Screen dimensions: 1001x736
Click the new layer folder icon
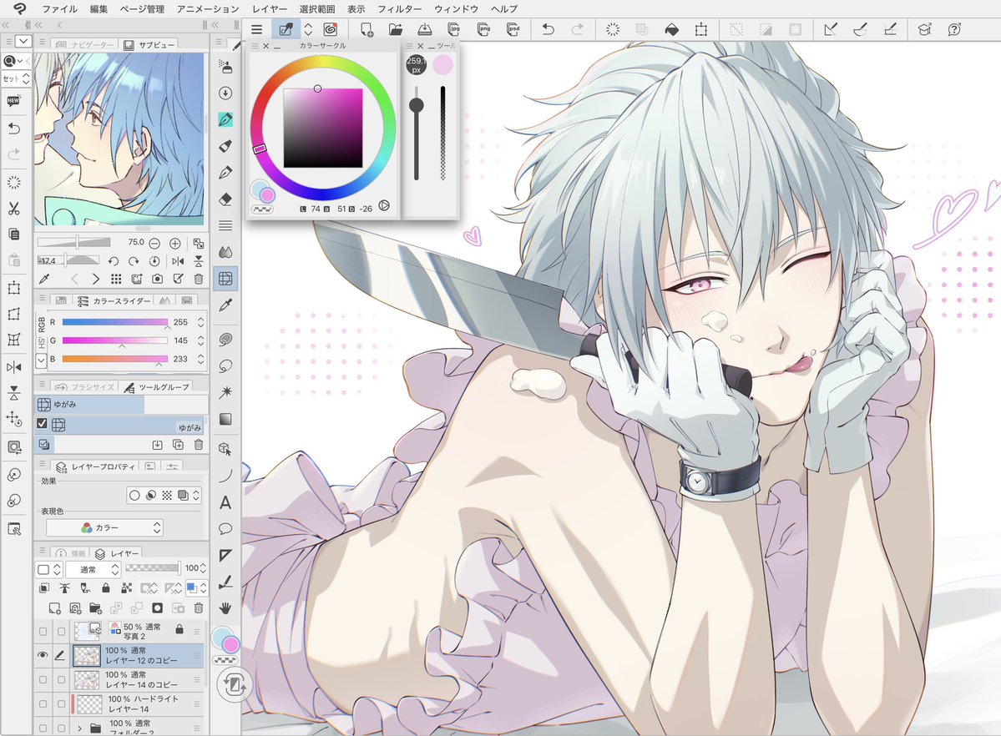click(96, 608)
